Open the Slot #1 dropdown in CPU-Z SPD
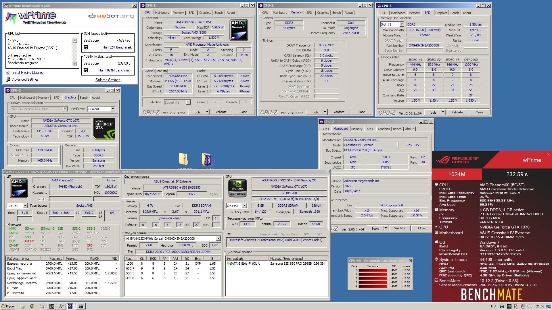 402,24
